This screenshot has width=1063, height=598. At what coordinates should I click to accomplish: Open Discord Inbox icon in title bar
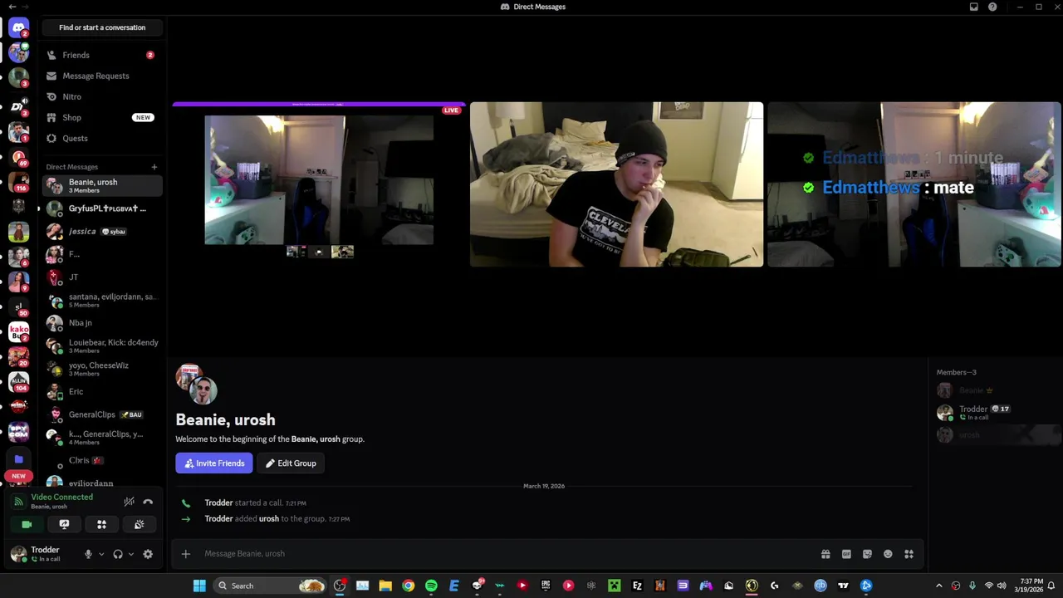pos(973,7)
